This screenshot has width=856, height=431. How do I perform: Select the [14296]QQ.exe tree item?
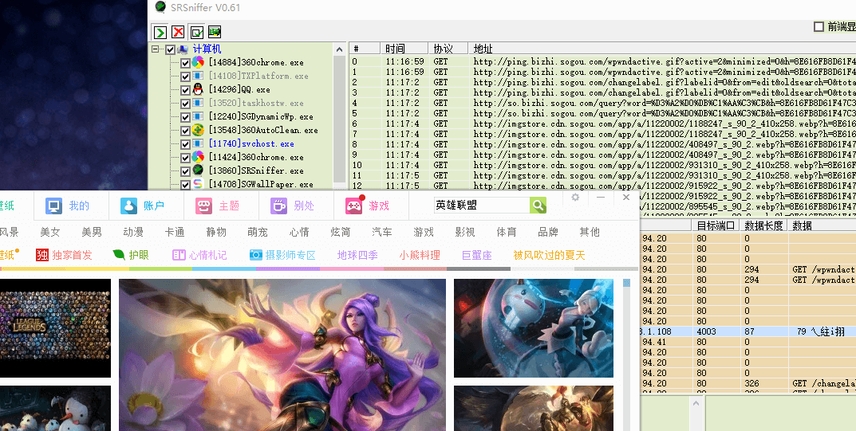click(x=239, y=89)
